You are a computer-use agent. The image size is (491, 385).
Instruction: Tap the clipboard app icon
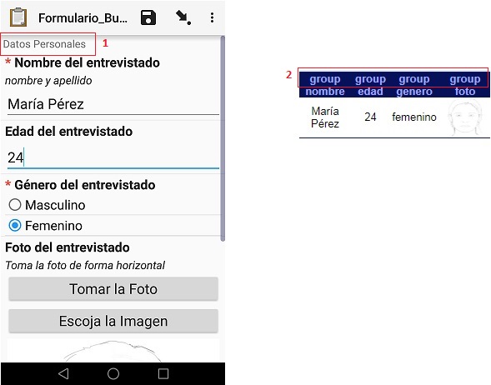coord(18,17)
